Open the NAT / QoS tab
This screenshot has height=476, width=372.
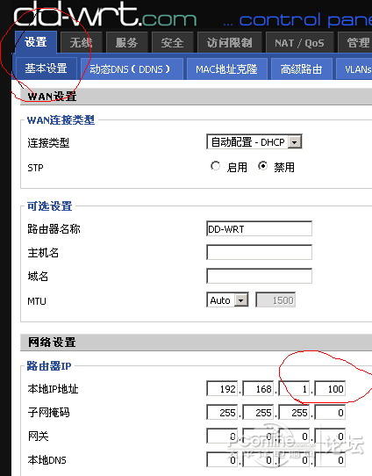coord(299,42)
